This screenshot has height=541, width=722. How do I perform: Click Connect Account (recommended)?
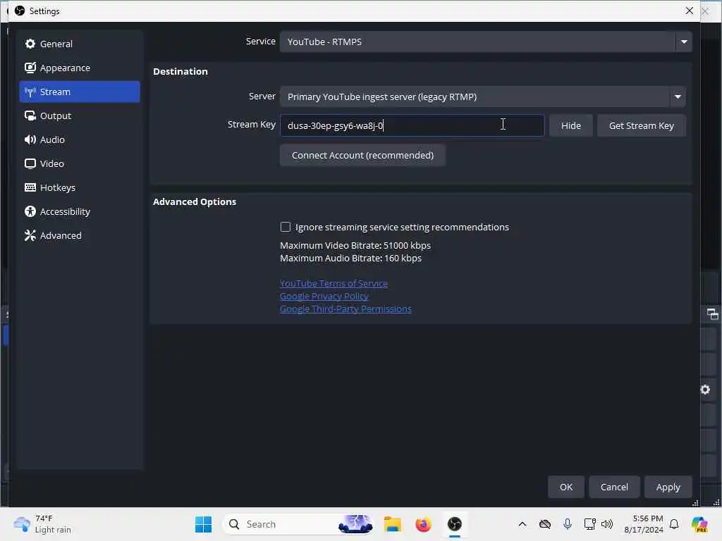[362, 155]
